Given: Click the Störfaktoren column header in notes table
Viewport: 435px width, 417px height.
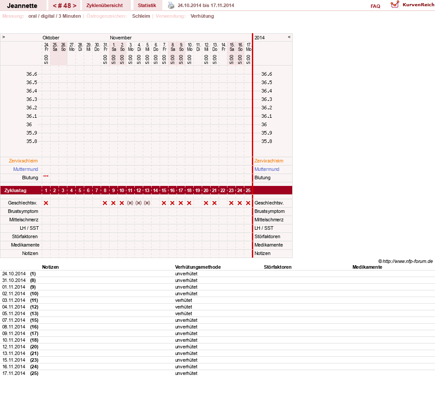Looking at the screenshot, I should 278,267.
